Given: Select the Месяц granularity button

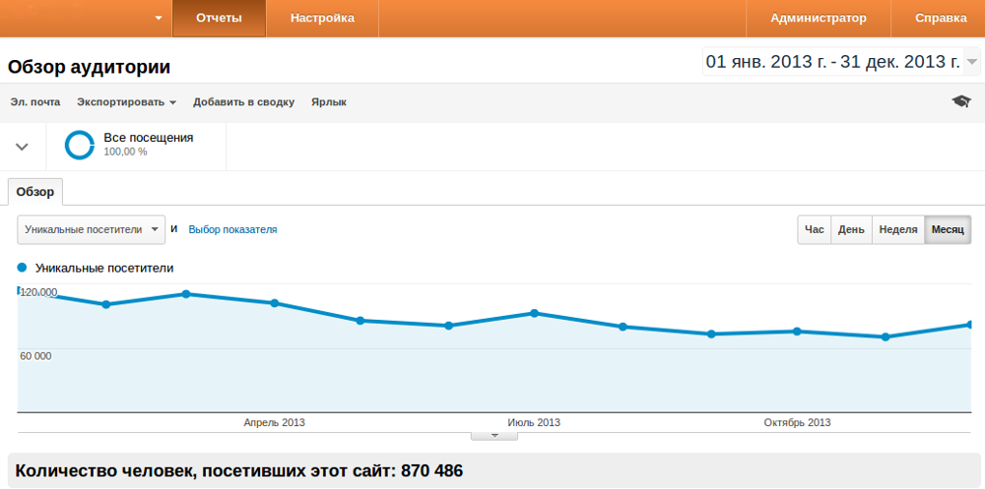Looking at the screenshot, I should (x=948, y=229).
